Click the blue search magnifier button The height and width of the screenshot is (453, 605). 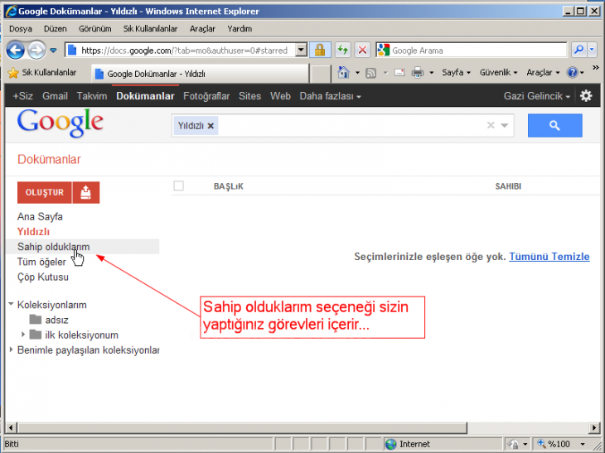[554, 126]
